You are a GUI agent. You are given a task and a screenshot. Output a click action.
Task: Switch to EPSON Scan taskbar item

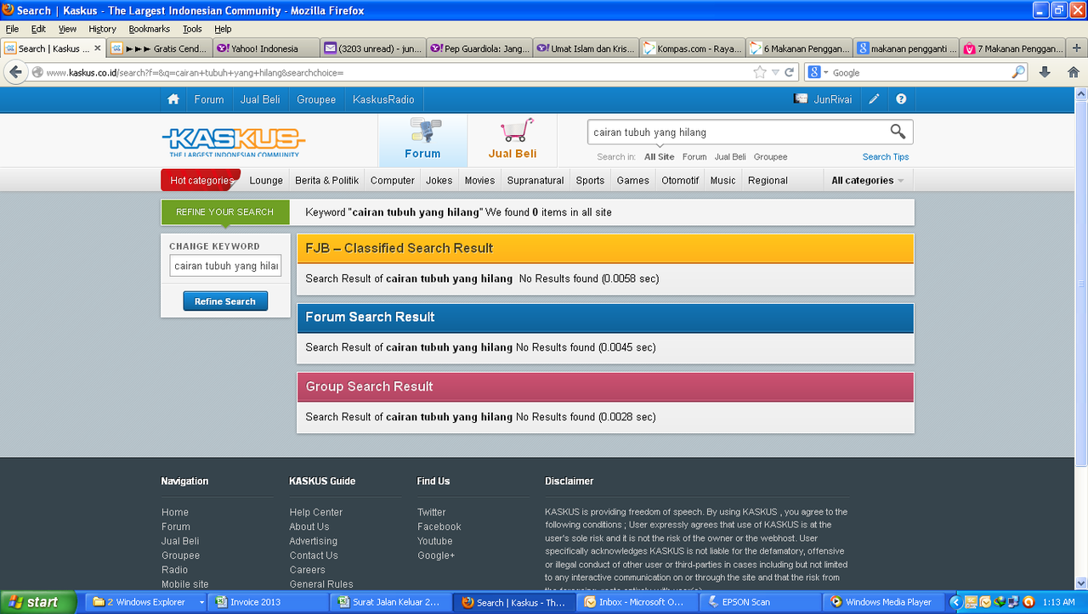pyautogui.click(x=761, y=602)
